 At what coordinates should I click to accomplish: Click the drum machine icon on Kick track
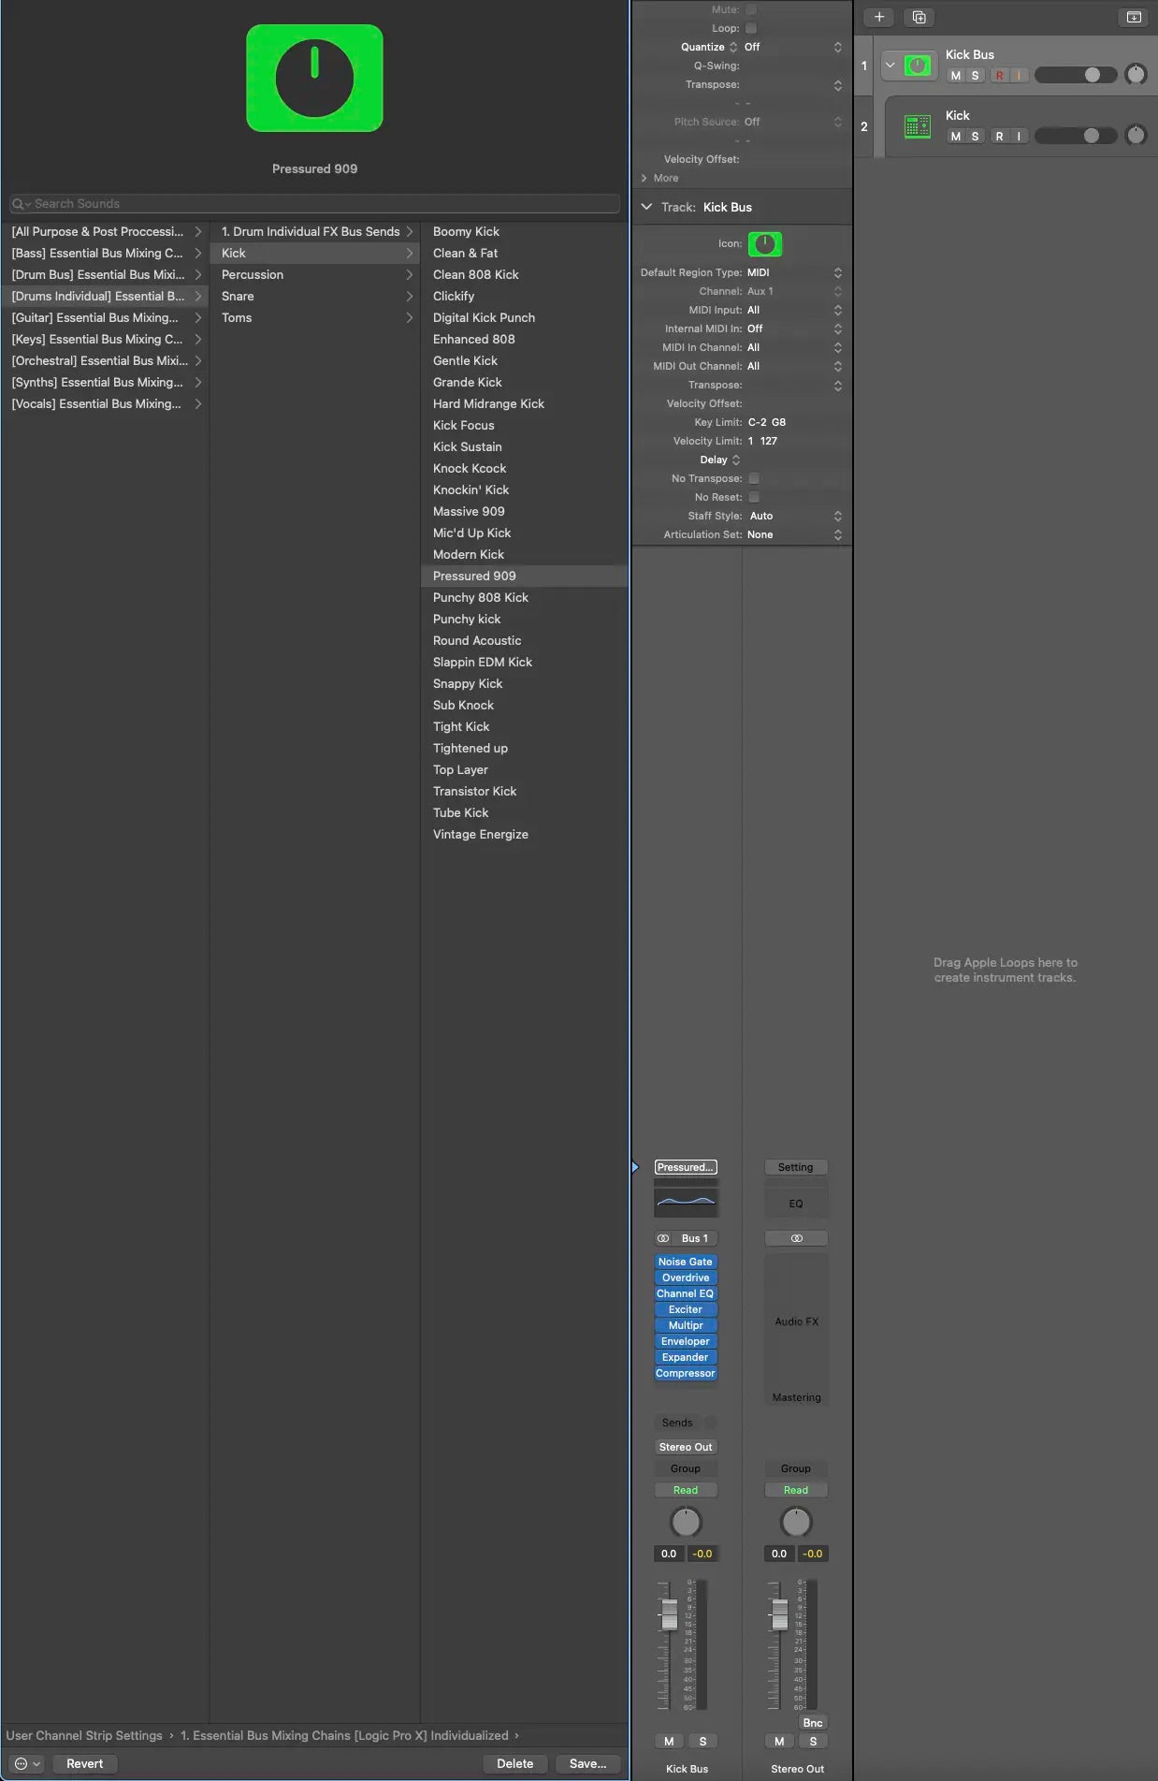pyautogui.click(x=918, y=126)
